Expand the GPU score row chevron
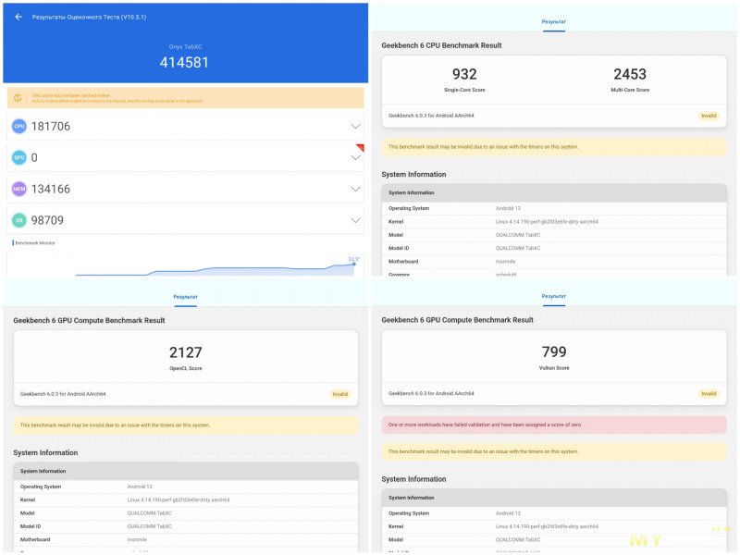The height and width of the screenshot is (555, 740). click(x=355, y=158)
